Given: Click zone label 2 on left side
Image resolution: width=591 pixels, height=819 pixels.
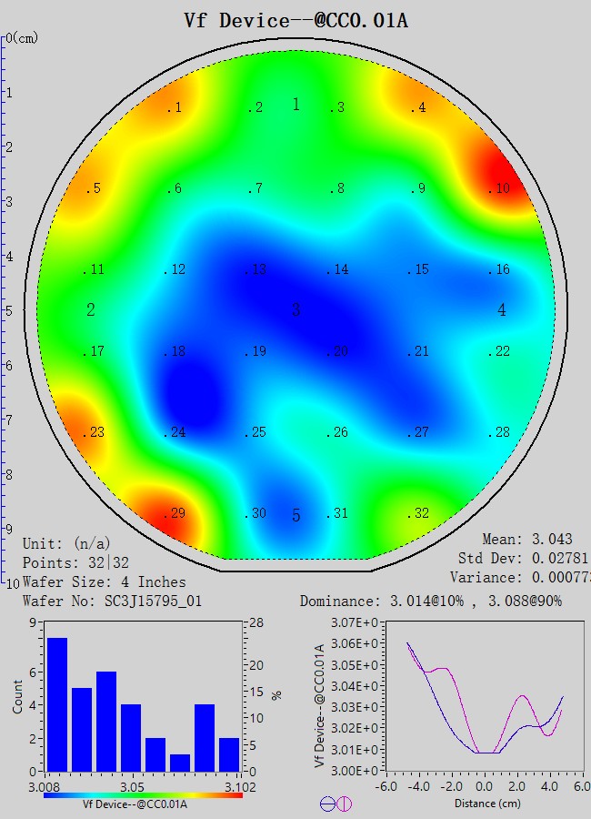Looking at the screenshot, I should click(91, 310).
